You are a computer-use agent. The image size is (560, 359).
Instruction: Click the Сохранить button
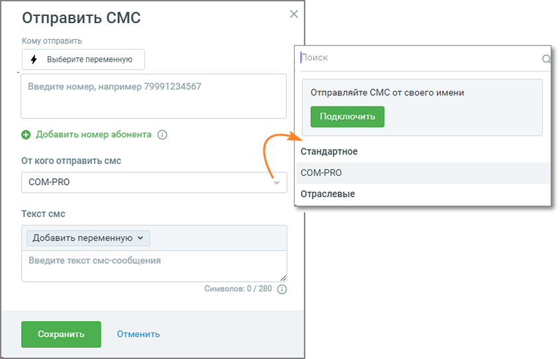click(61, 335)
